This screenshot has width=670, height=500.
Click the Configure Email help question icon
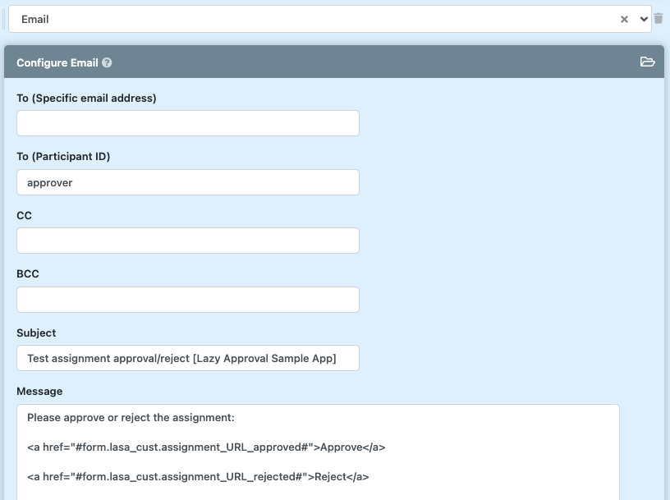107,63
